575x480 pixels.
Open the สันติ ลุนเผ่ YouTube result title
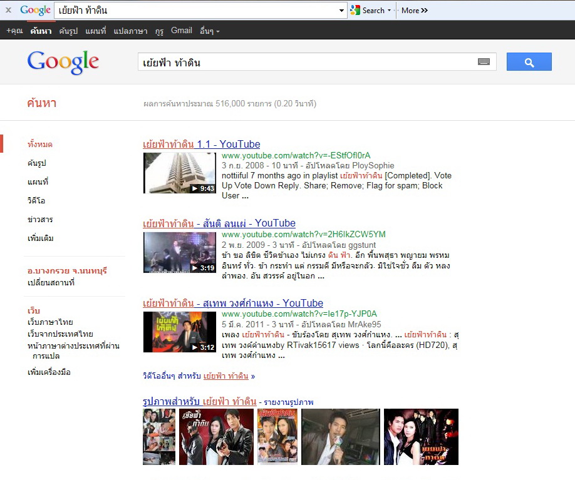[x=219, y=223]
